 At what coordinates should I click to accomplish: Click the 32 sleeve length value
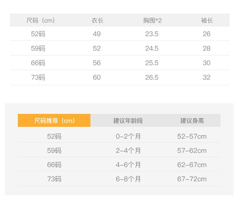(207, 77)
